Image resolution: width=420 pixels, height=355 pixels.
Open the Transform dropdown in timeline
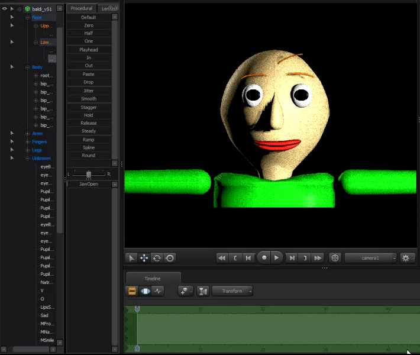[x=232, y=291]
